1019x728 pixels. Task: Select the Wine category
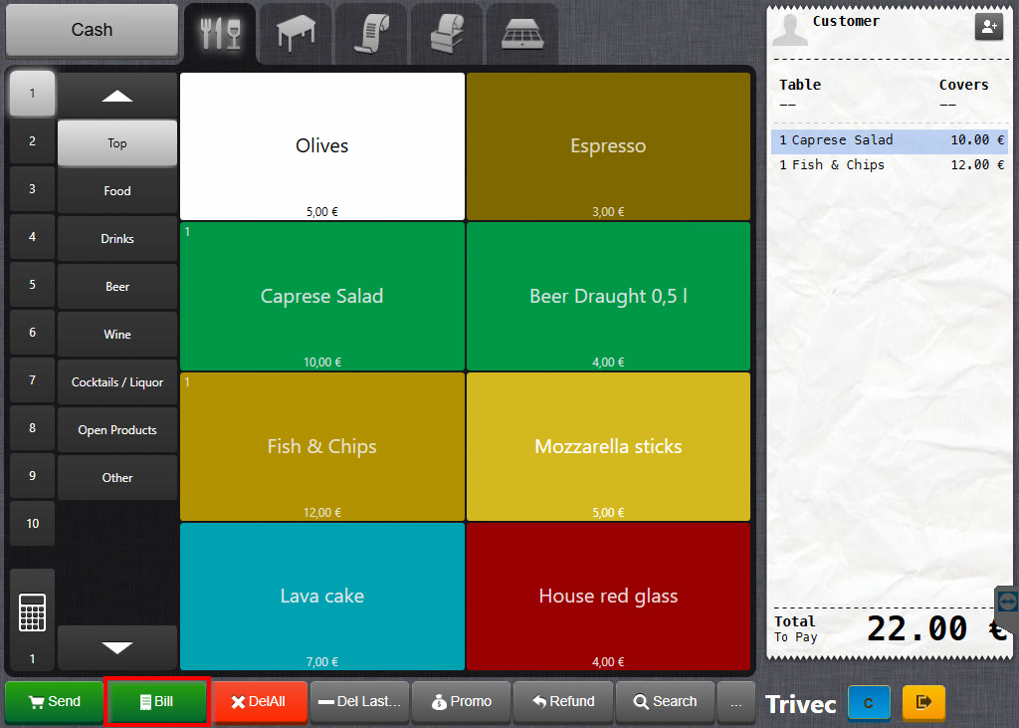point(117,335)
